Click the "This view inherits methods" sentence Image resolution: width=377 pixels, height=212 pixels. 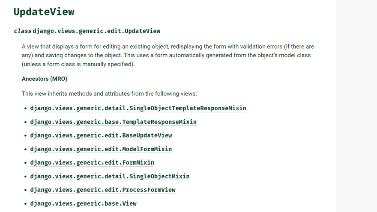[109, 94]
